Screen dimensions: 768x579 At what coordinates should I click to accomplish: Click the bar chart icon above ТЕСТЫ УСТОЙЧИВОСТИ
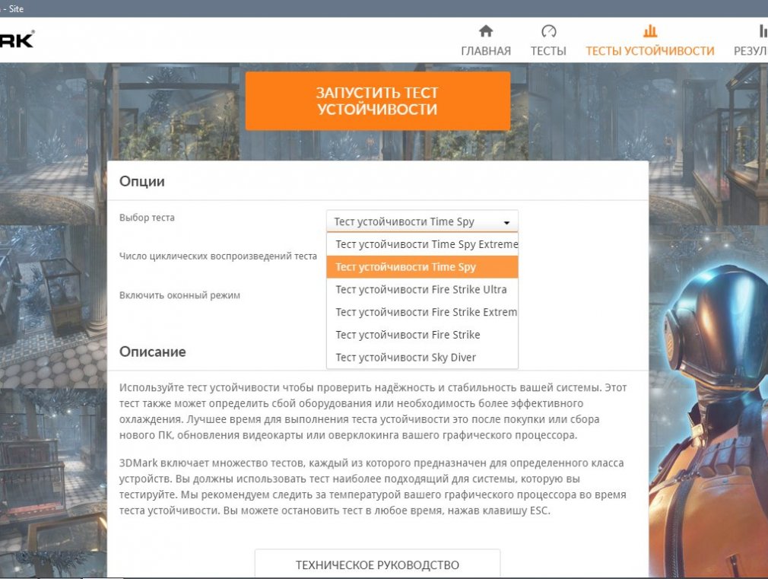(x=650, y=31)
